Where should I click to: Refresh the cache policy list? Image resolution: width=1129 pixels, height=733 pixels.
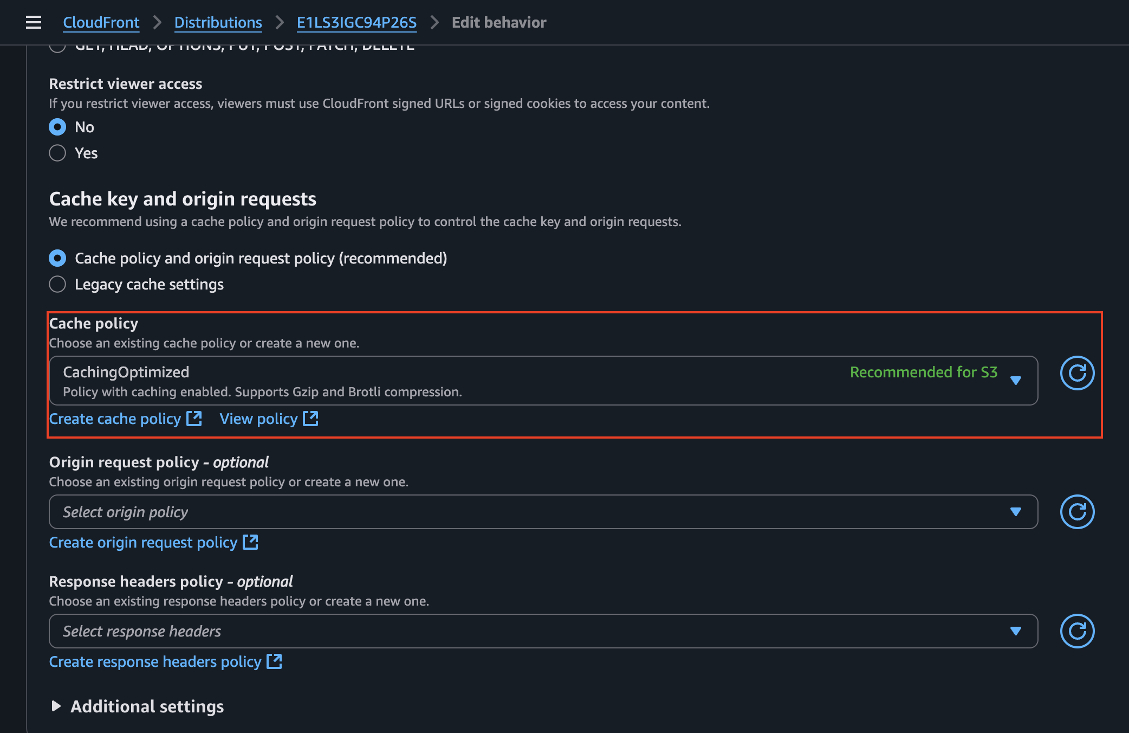pyautogui.click(x=1077, y=373)
